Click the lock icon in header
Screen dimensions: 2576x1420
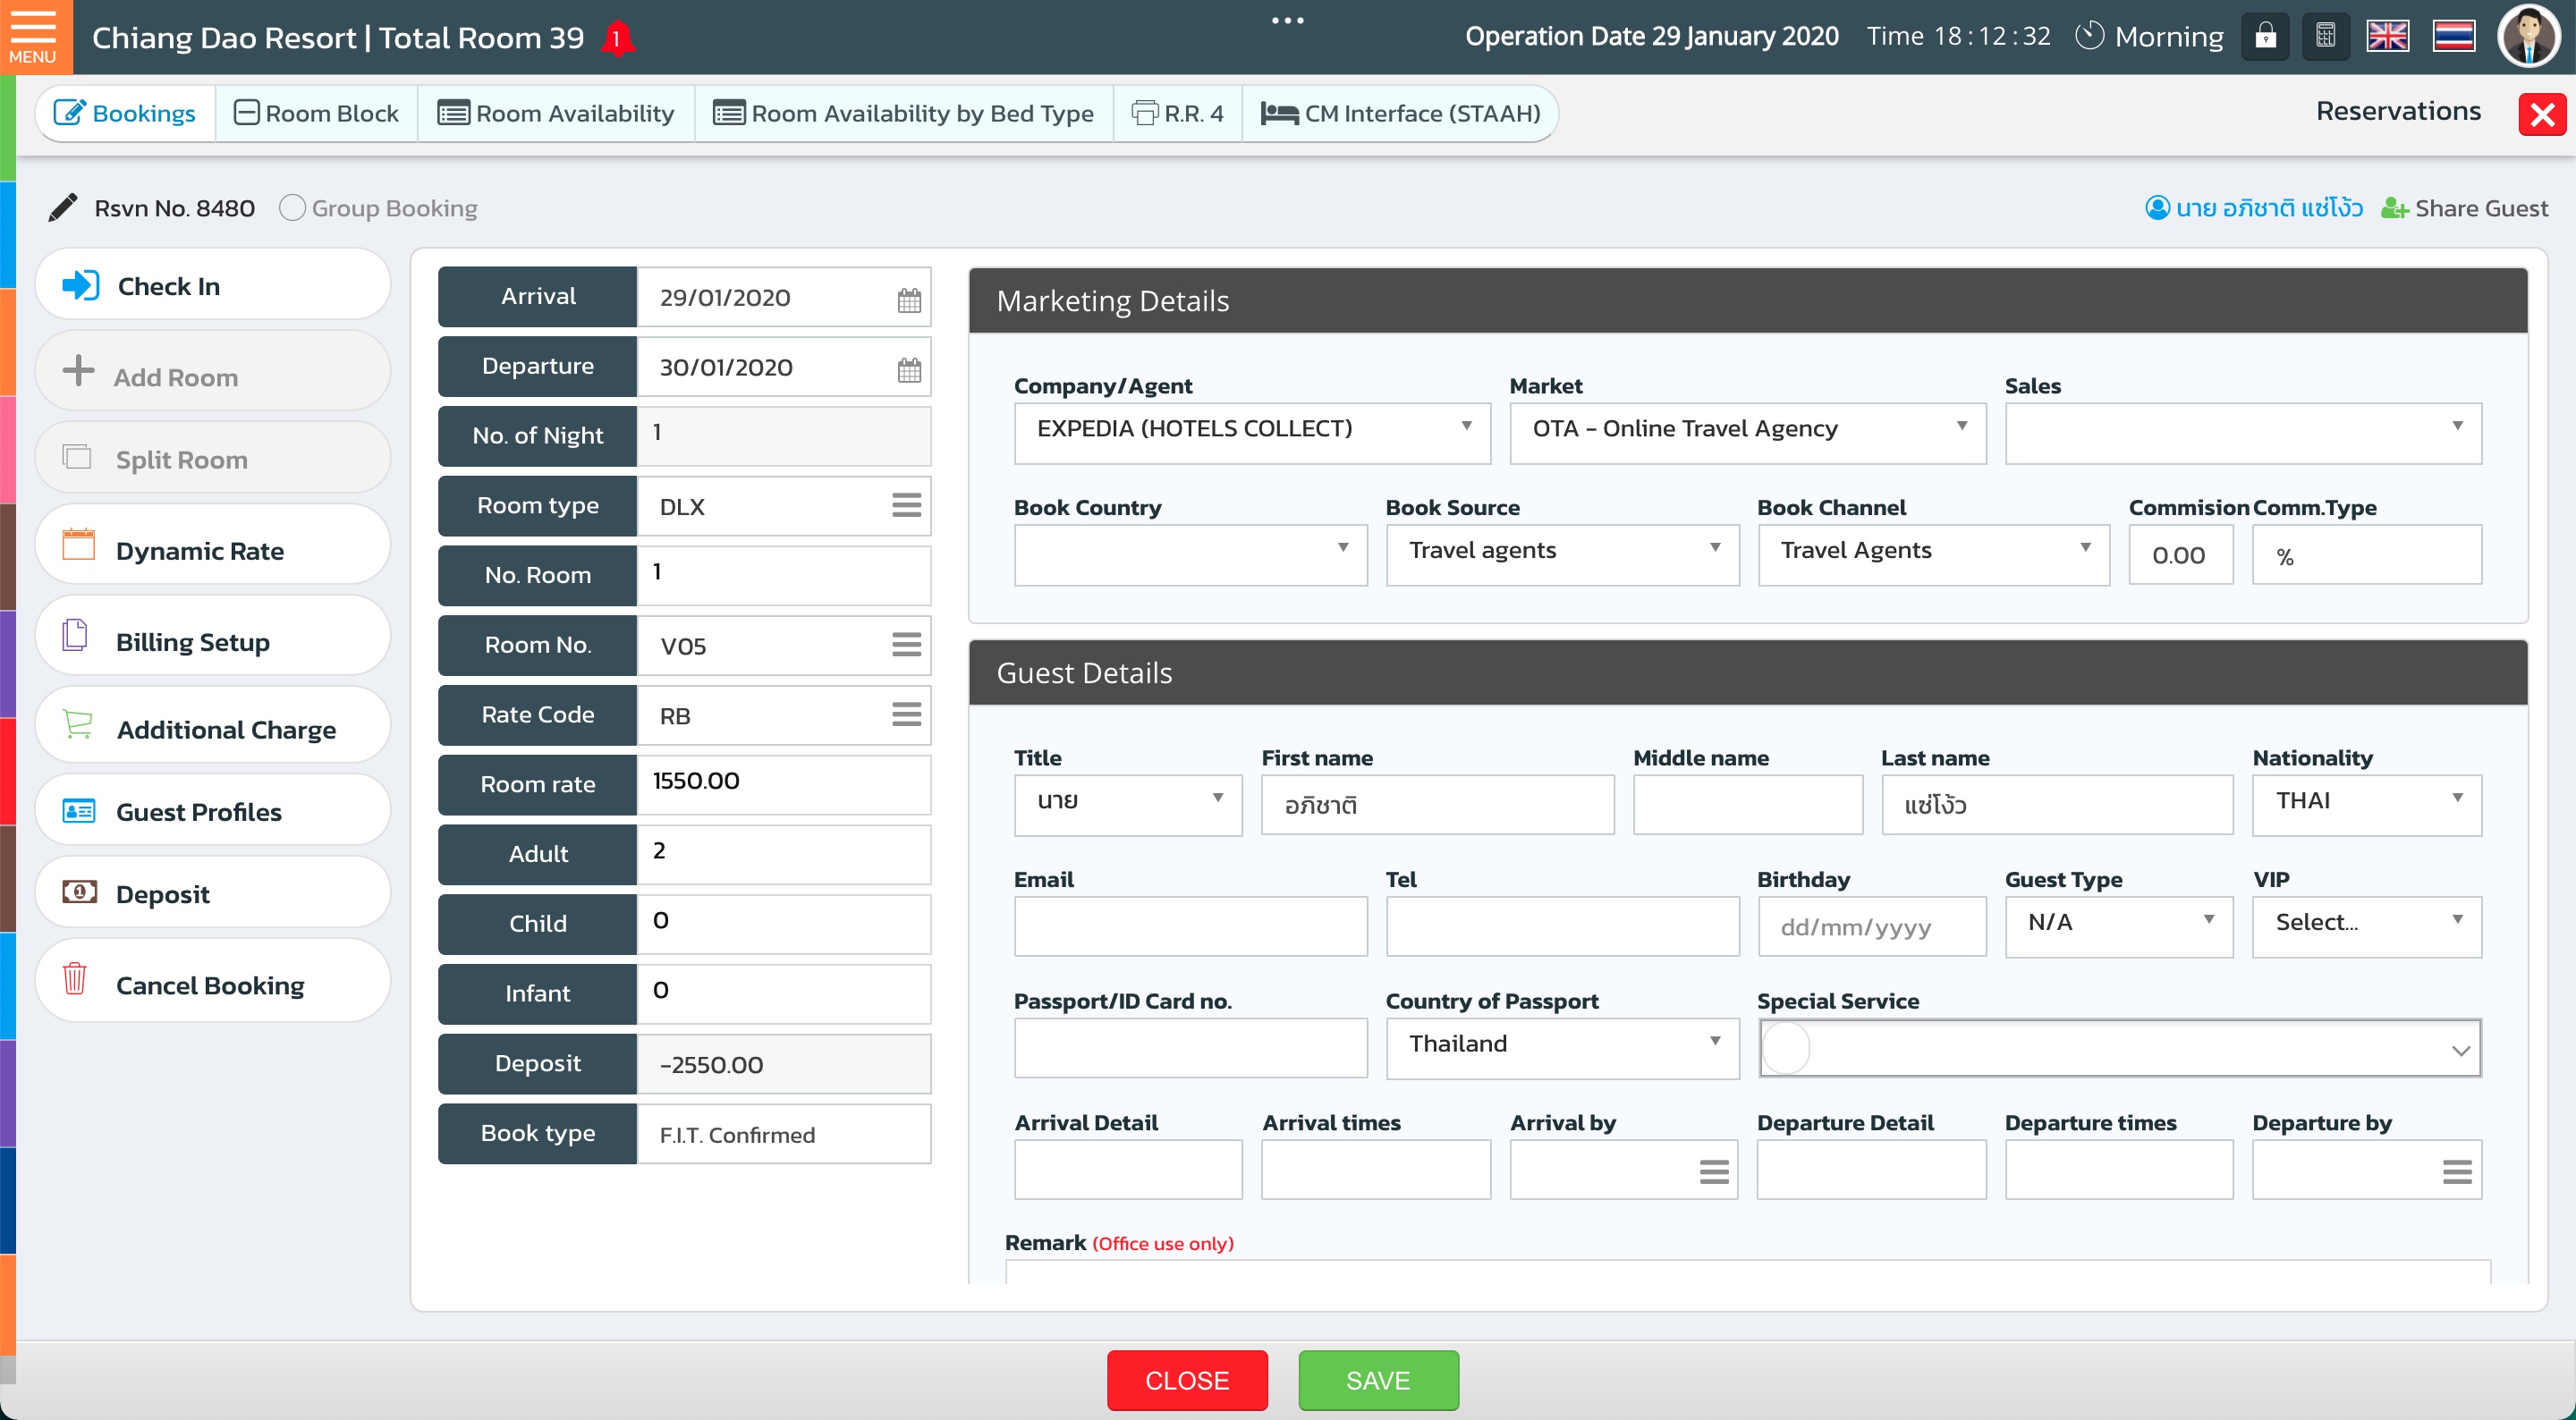(2265, 37)
